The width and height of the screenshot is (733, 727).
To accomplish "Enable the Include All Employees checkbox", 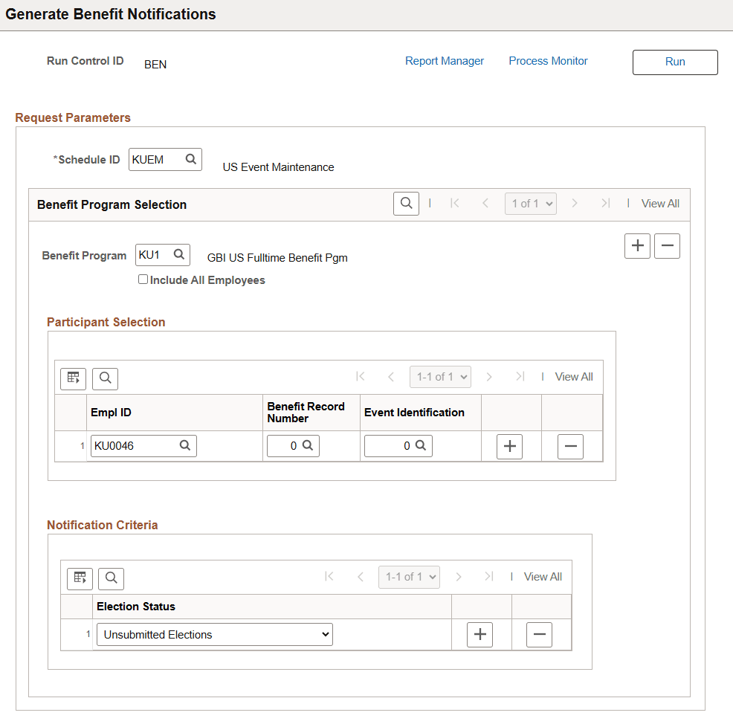I will point(143,280).
